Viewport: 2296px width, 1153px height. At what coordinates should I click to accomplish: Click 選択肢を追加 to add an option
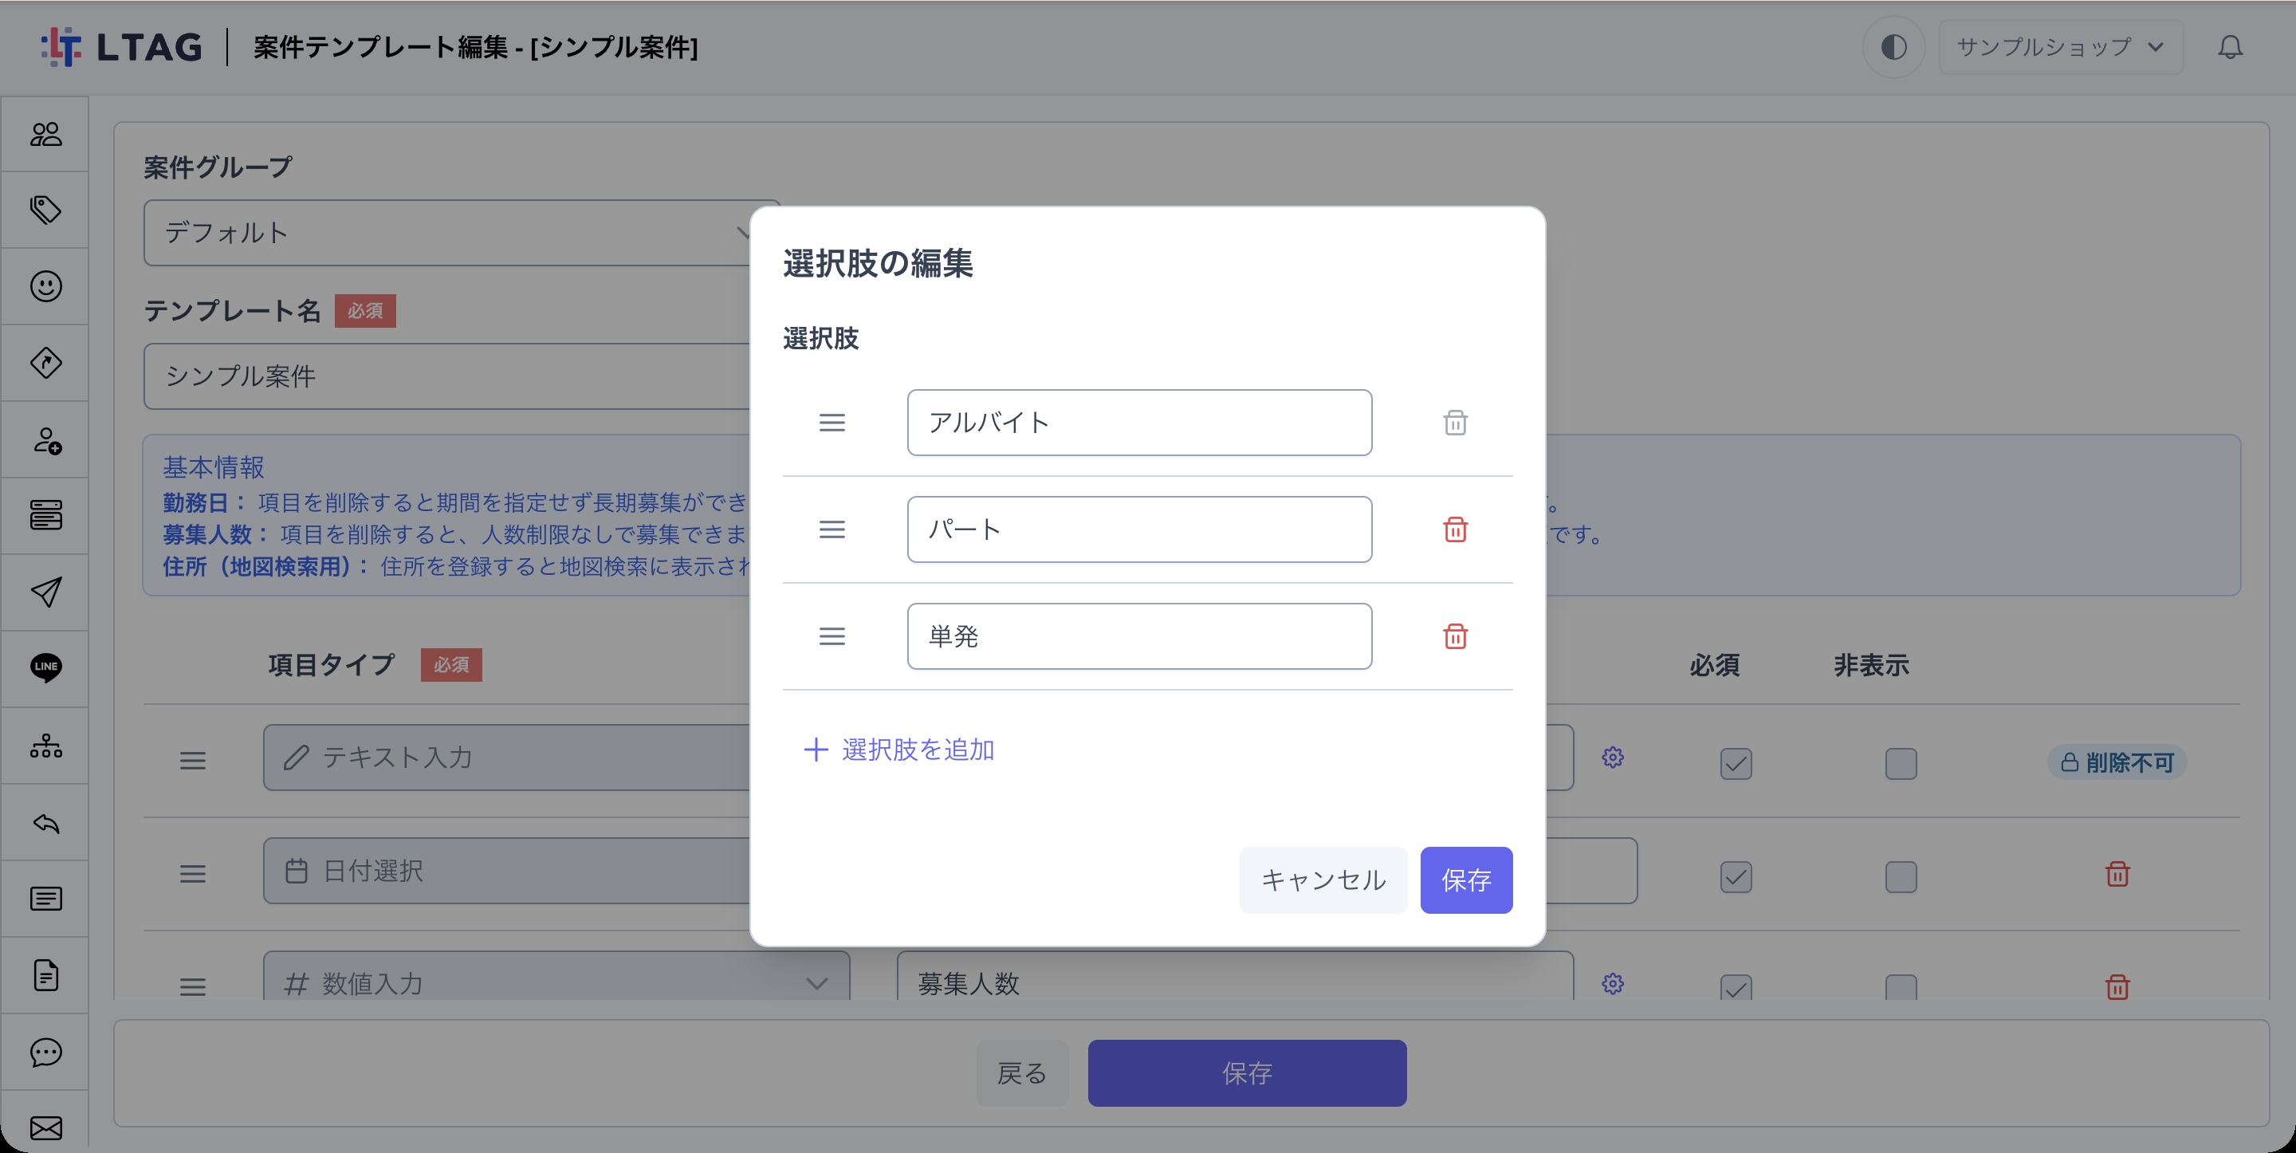[x=898, y=750]
